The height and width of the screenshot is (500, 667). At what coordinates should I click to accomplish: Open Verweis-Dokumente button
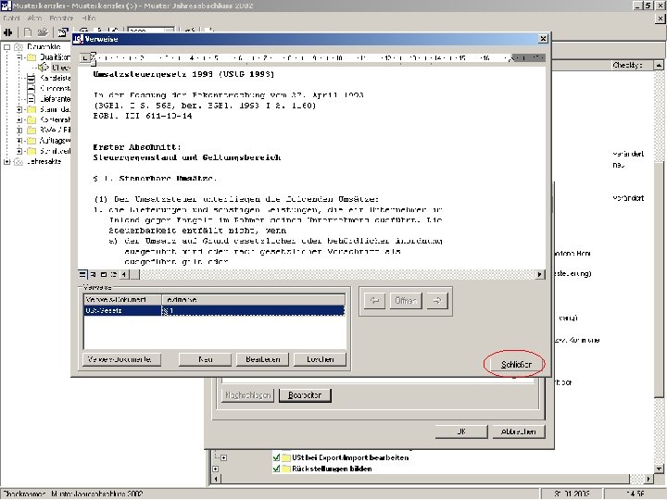(122, 359)
